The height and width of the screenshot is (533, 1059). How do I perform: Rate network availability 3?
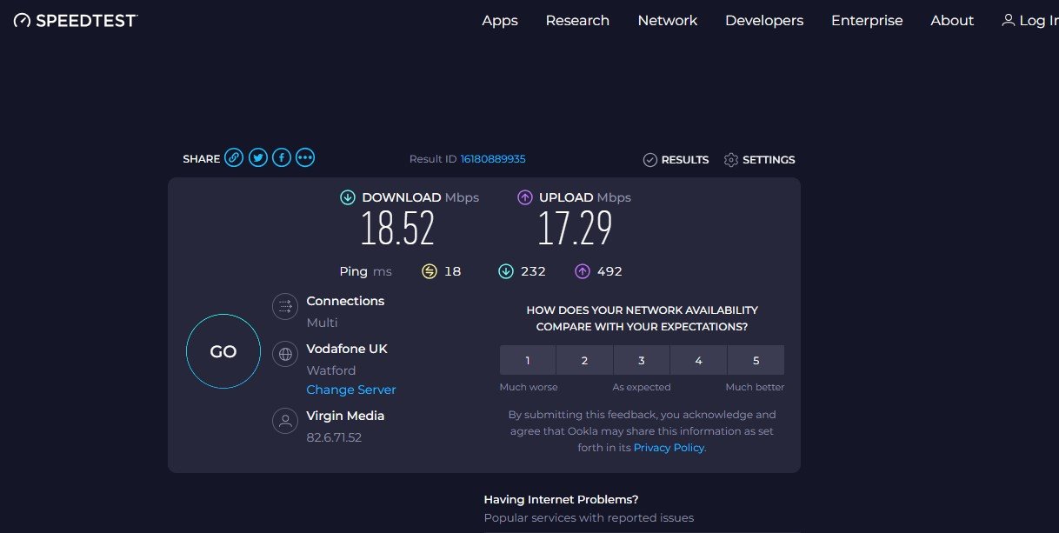tap(642, 360)
